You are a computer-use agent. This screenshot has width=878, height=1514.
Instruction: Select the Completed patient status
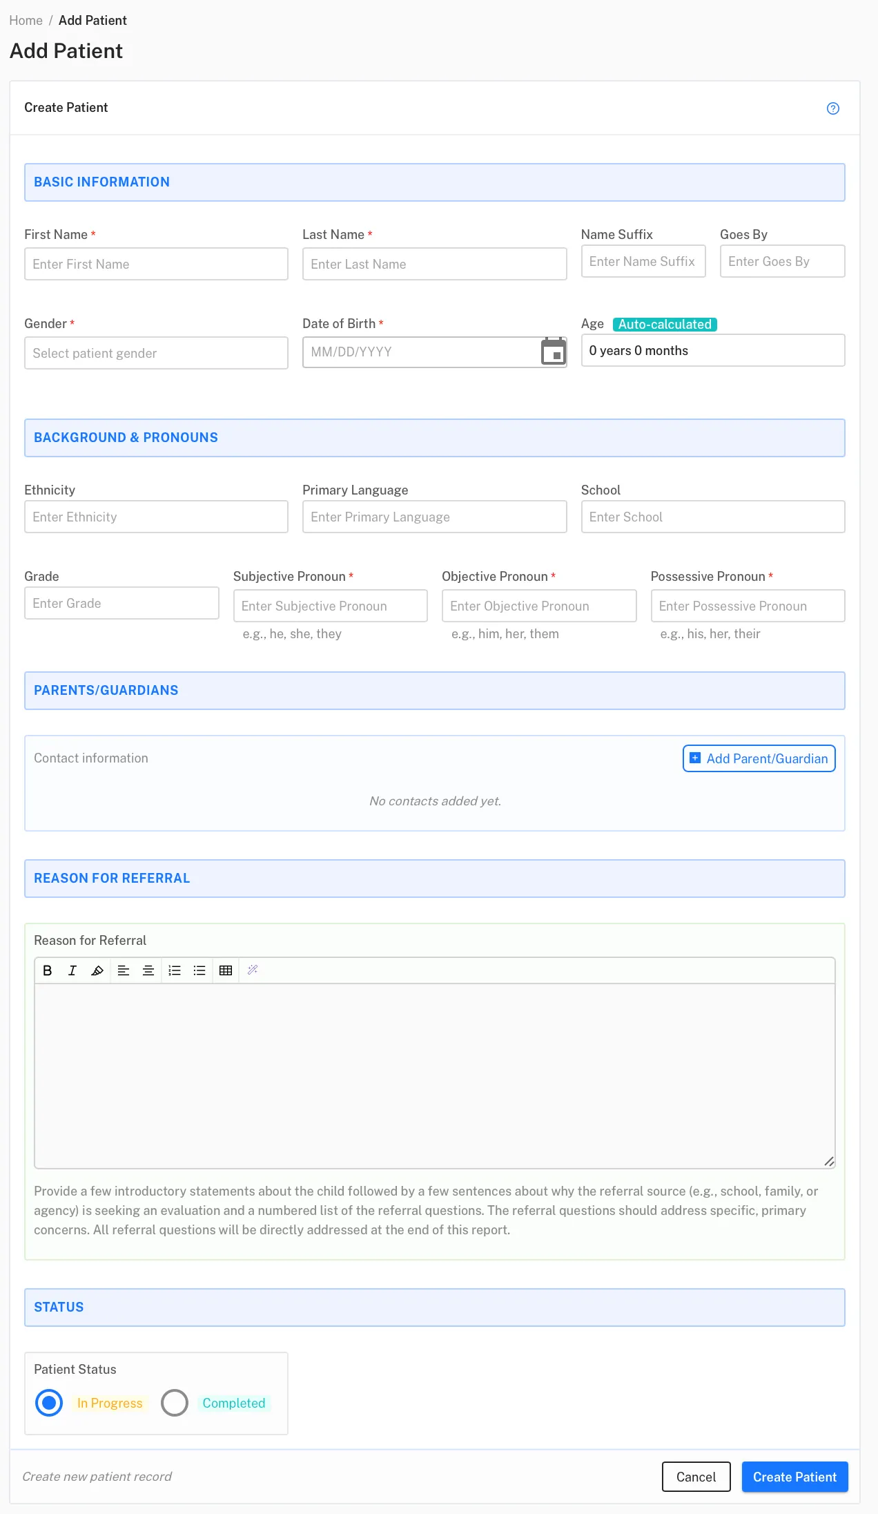pyautogui.click(x=175, y=1403)
